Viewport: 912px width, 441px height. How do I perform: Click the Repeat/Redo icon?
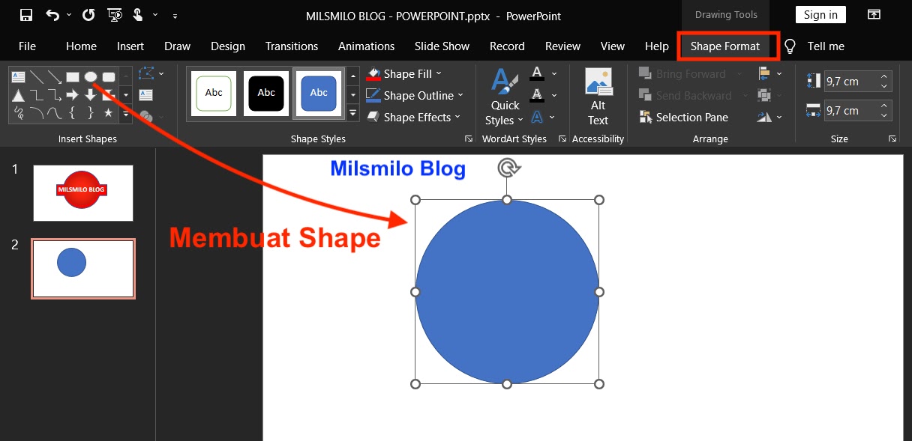88,15
